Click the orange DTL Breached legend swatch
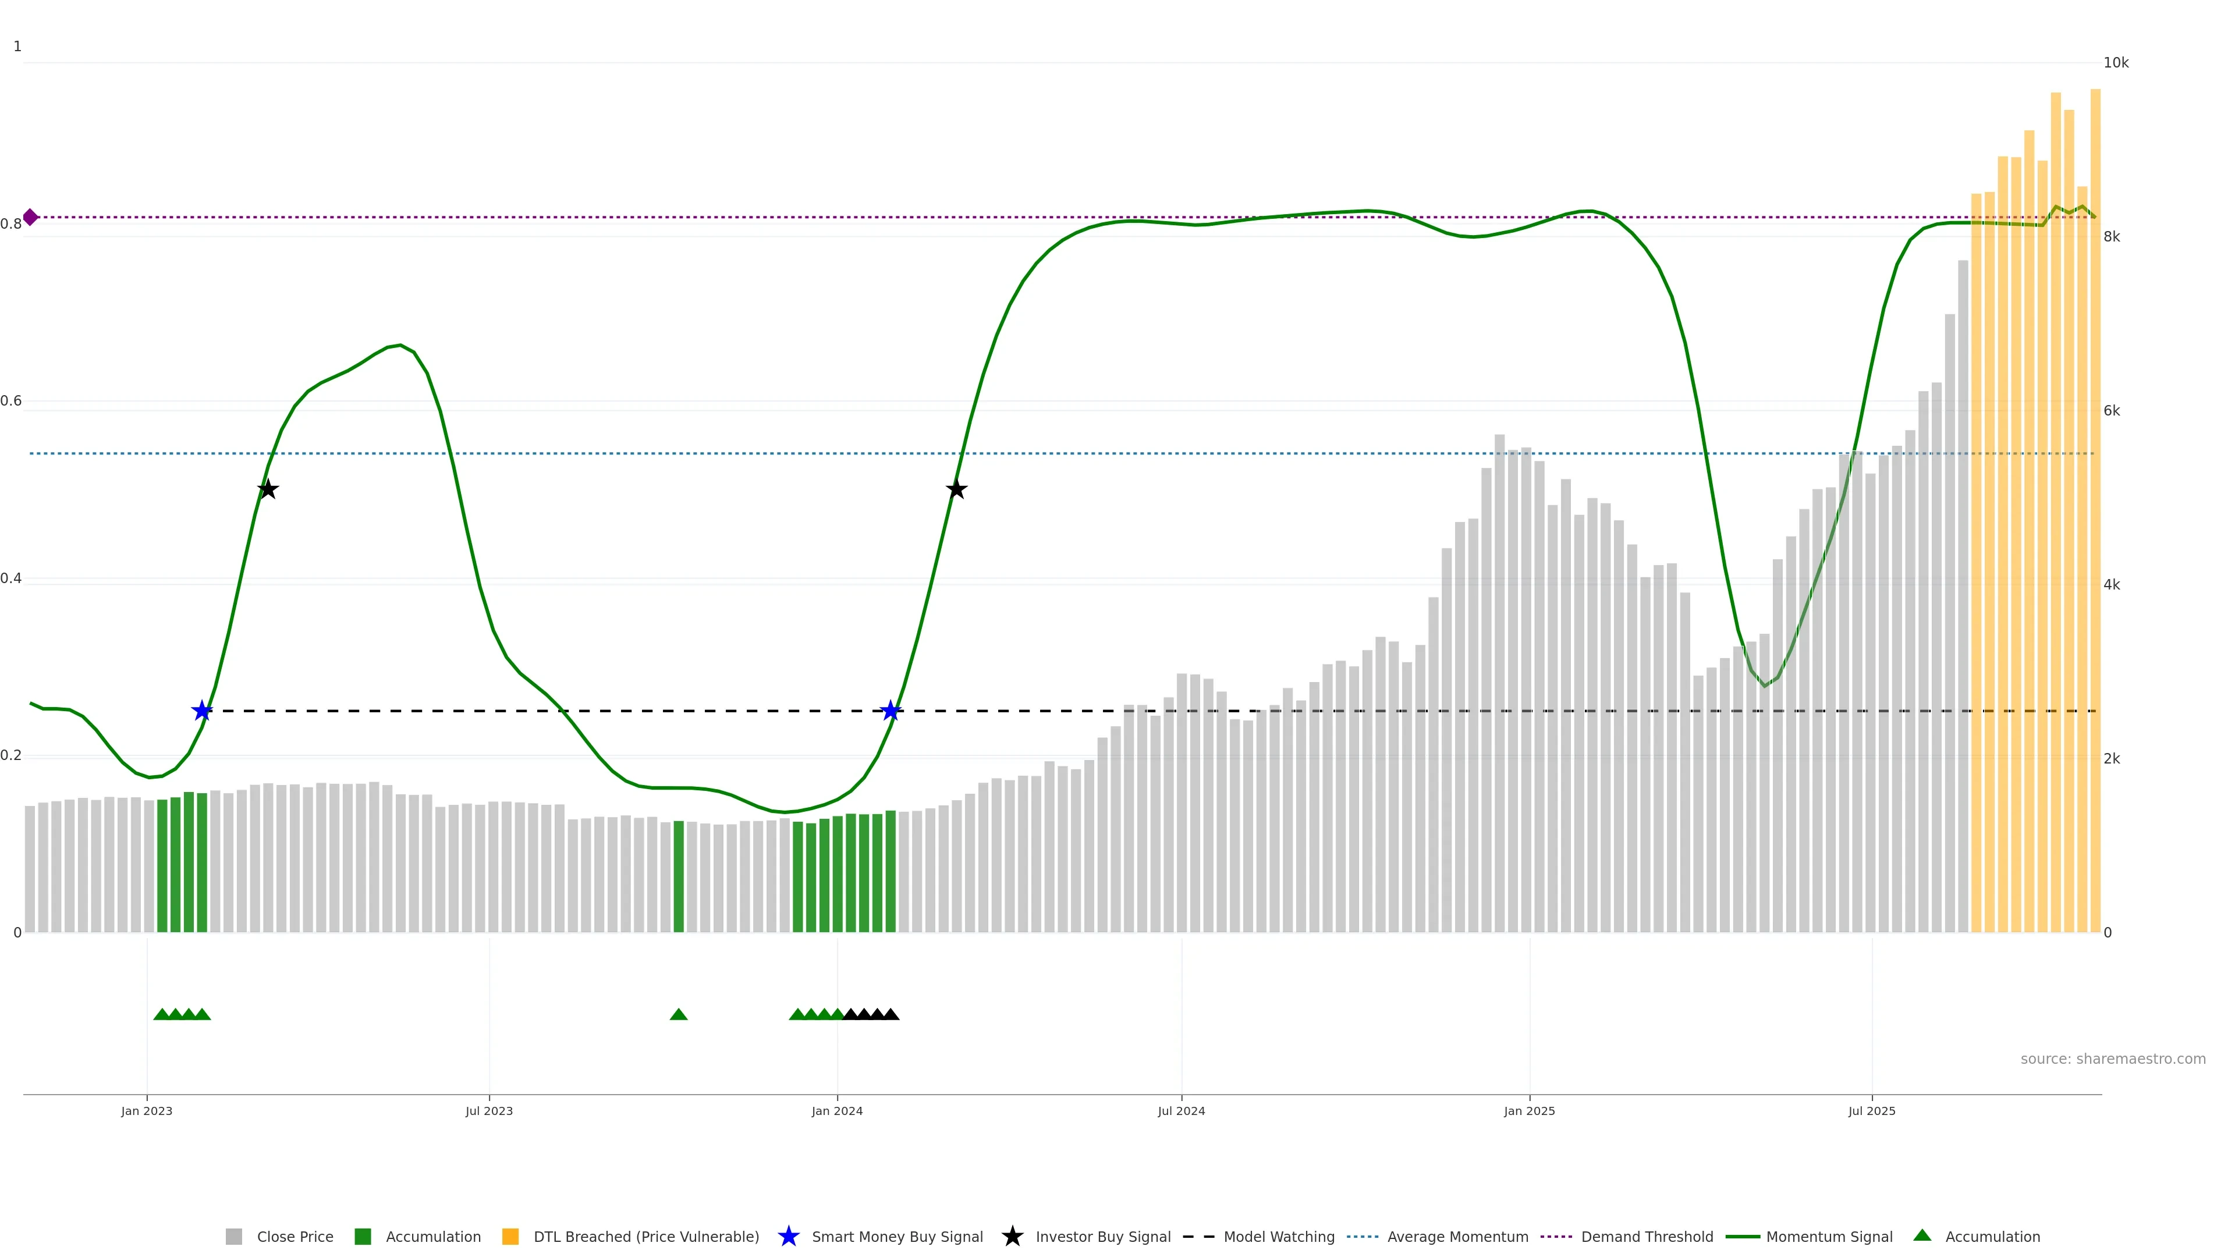This screenshot has width=2235, height=1257. (510, 1236)
